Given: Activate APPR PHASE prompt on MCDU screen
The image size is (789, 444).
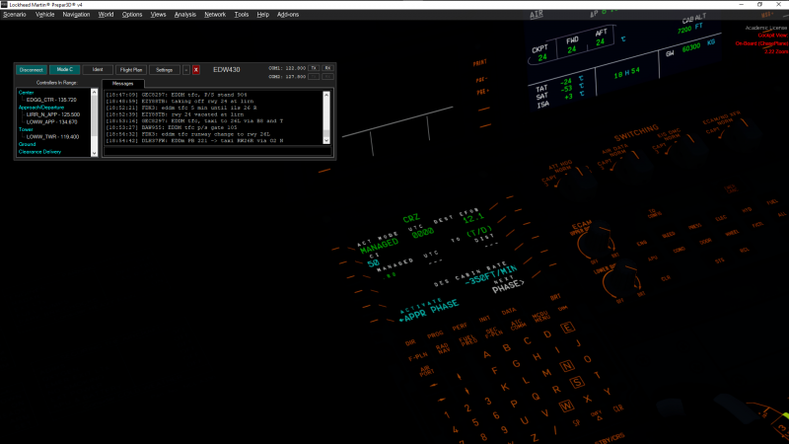Looking at the screenshot, I should 429,312.
